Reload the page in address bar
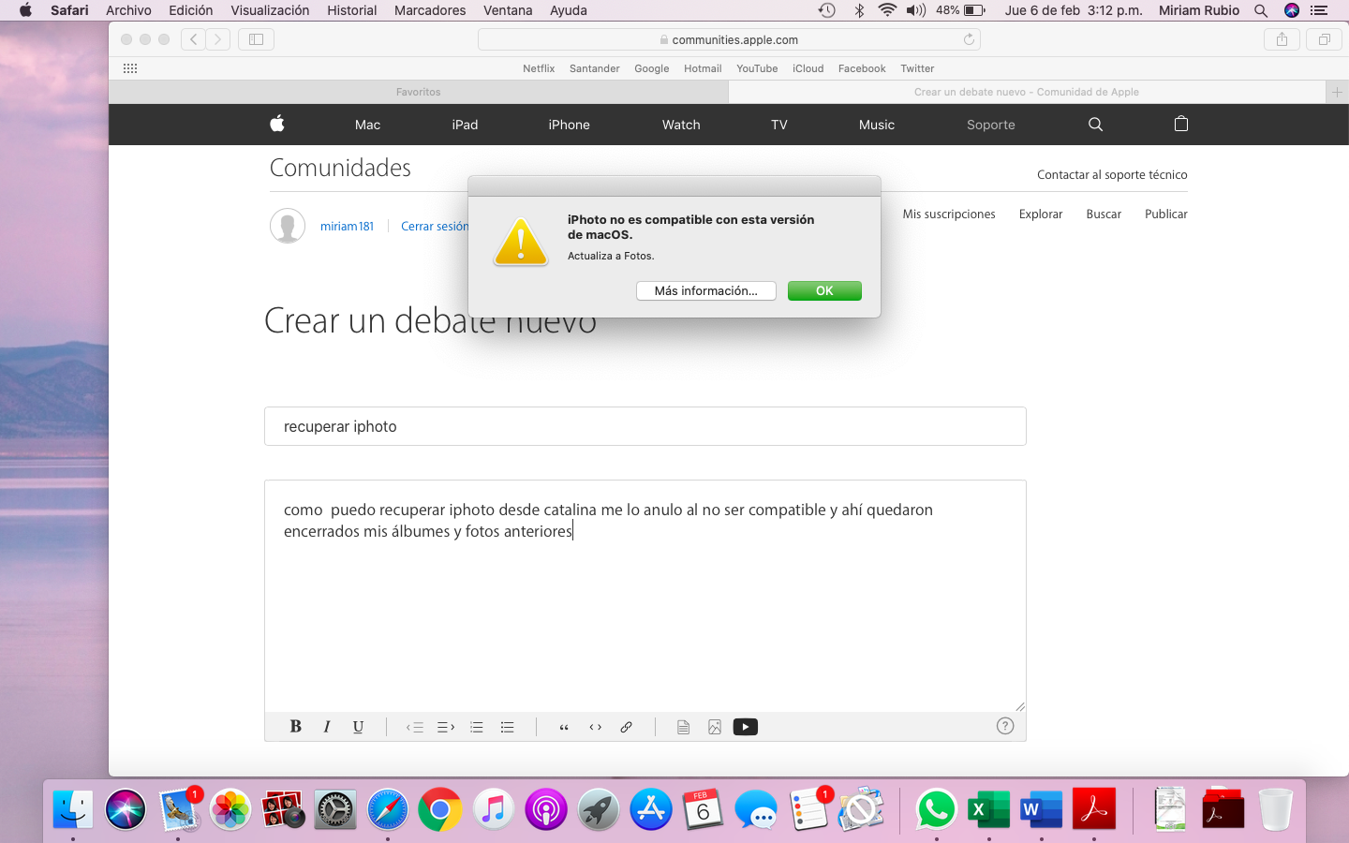The image size is (1349, 843). pos(969,39)
